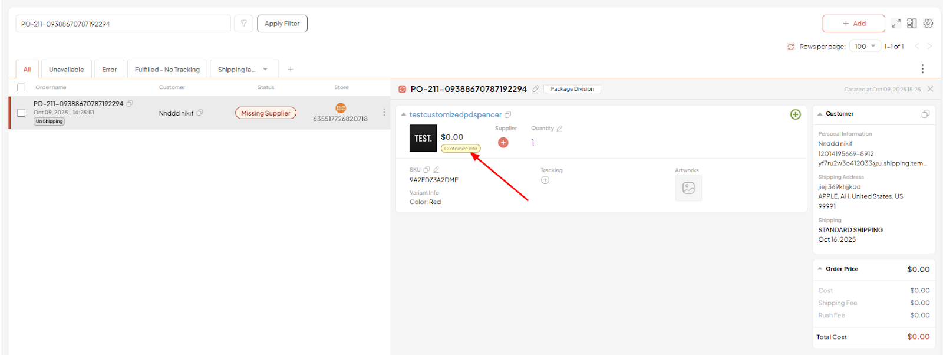
Task: Open the rows per page dropdown
Action: click(865, 47)
